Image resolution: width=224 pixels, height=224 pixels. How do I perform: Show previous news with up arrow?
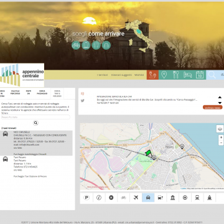(220, 97)
